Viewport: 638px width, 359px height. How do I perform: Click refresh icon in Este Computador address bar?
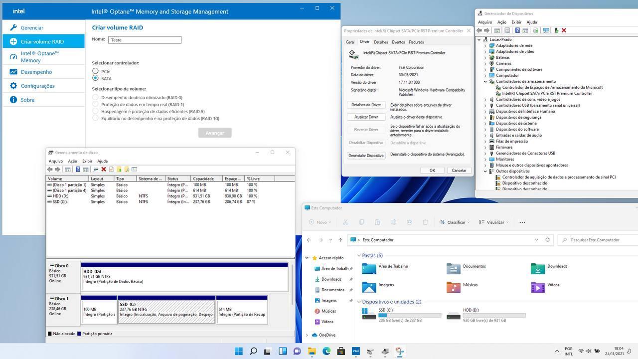(x=547, y=240)
